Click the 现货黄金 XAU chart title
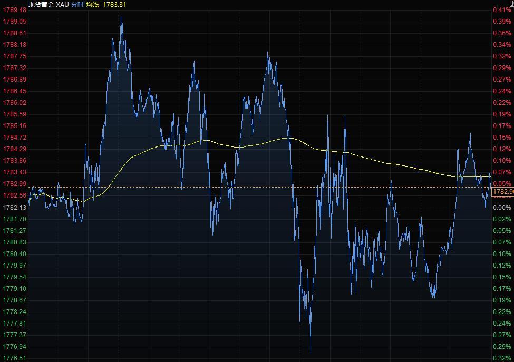 [49, 4]
